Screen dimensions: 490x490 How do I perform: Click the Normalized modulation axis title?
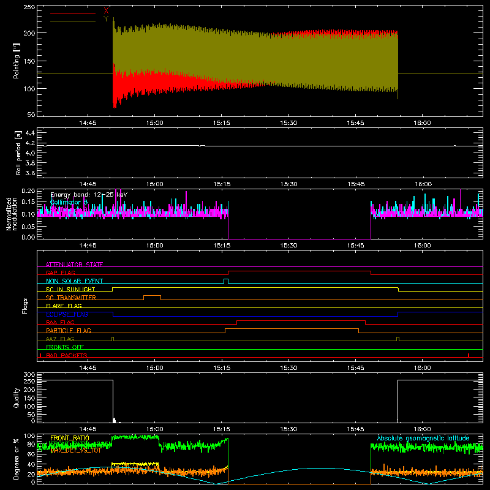pyautogui.click(x=11, y=214)
